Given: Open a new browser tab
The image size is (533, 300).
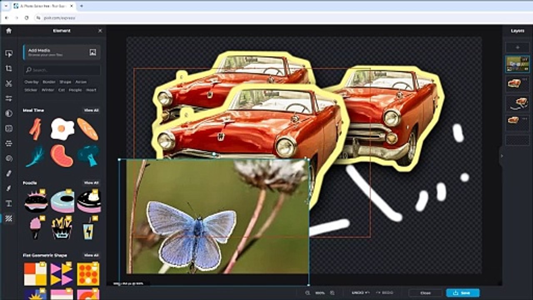Looking at the screenshot, I should click(x=81, y=6).
